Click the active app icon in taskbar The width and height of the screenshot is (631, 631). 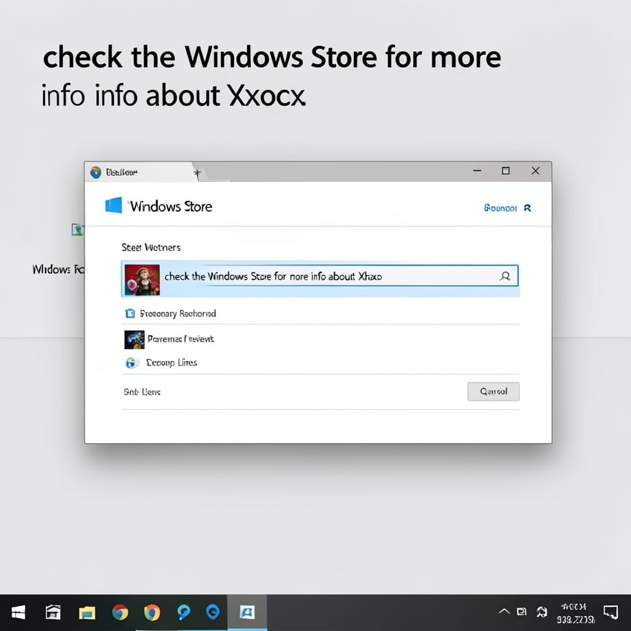247,612
